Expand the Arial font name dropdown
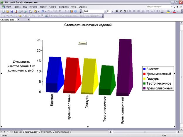Screen dimensions: 183x137 (x=104, y=11)
